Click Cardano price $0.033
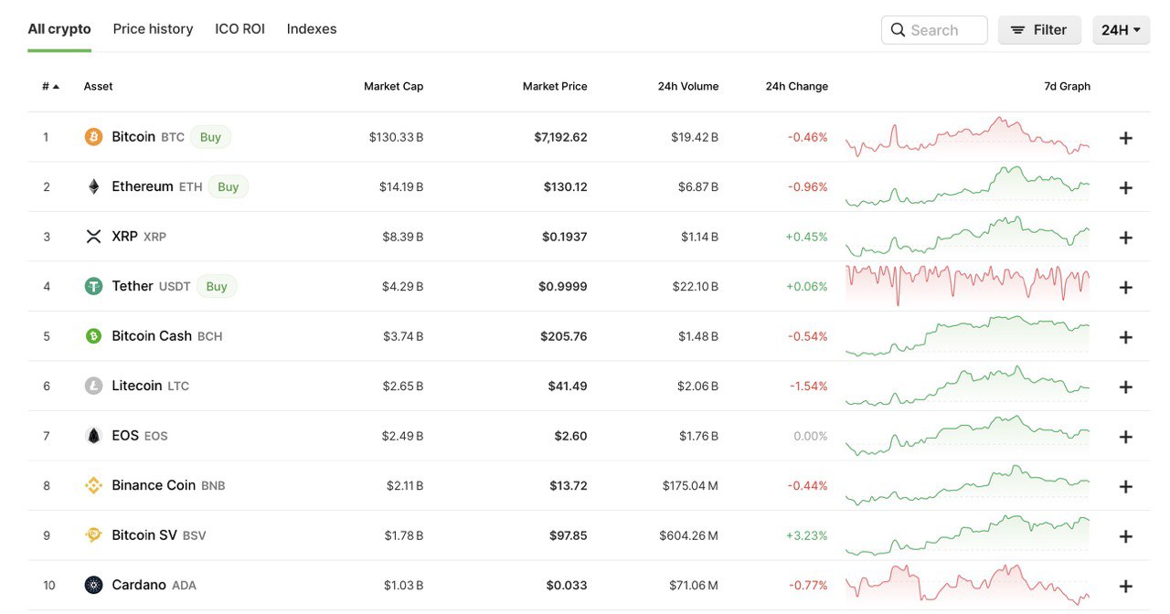The image size is (1170, 614). pos(567,585)
